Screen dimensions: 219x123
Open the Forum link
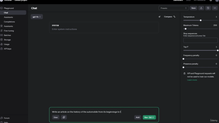pyautogui.click(x=7, y=118)
